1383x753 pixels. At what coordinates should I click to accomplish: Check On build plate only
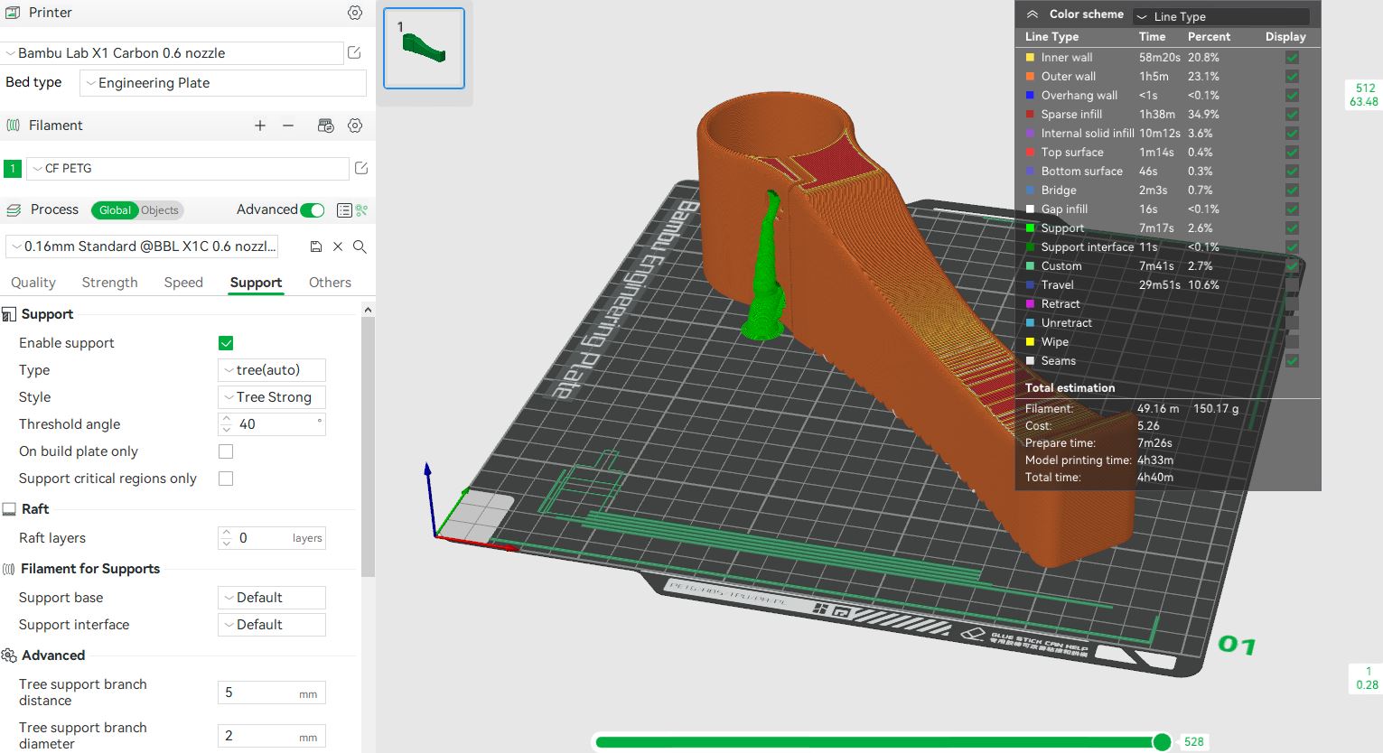pyautogui.click(x=226, y=451)
